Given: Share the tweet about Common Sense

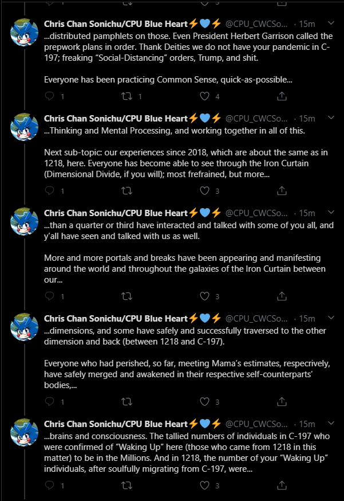Looking at the screenshot, I should pos(282,96).
